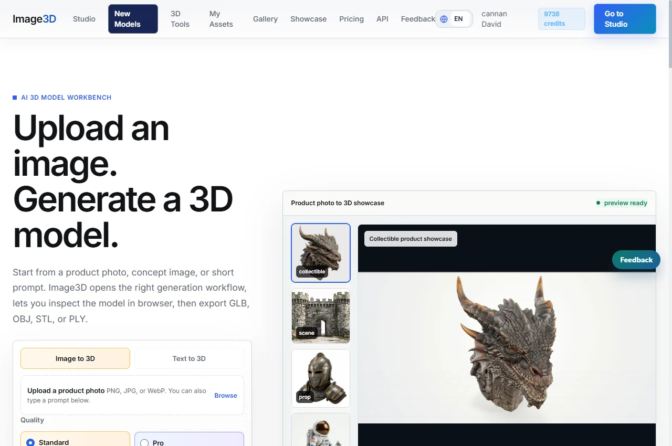Open the Showcase nav link
The image size is (672, 446).
coord(308,19)
